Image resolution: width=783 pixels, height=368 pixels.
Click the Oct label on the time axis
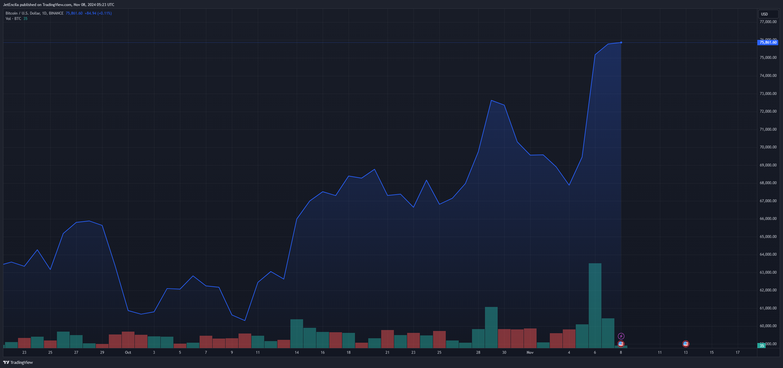click(x=128, y=352)
